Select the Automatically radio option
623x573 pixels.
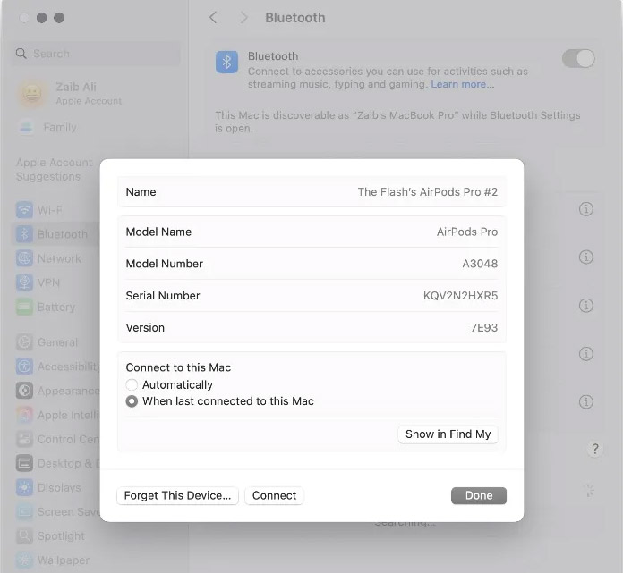point(132,384)
